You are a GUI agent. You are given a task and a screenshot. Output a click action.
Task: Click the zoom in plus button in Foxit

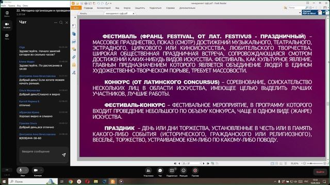[325, 163]
